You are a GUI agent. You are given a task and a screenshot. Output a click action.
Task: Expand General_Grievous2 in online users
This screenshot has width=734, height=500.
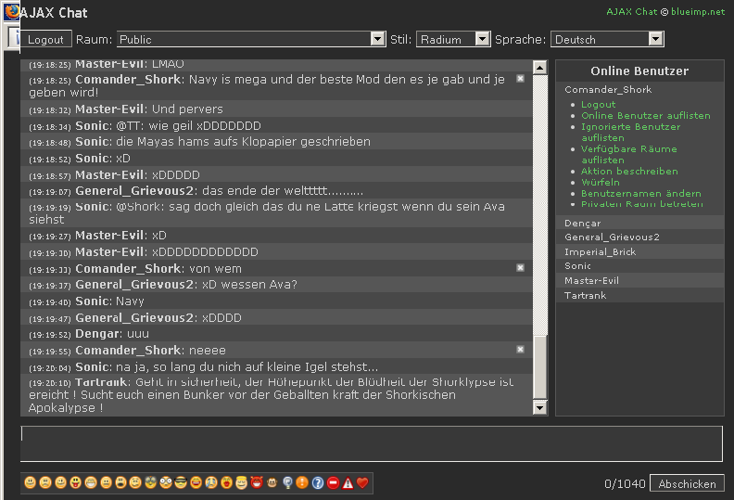612,237
